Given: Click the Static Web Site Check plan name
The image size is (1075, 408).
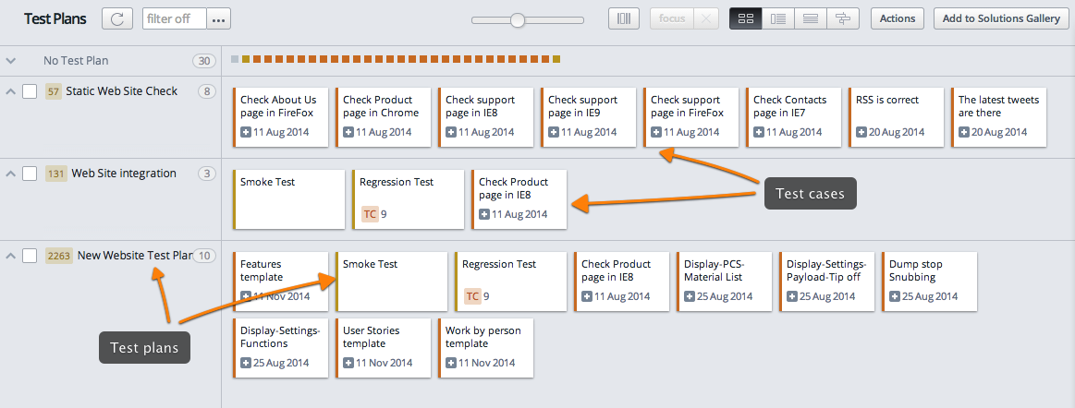Looking at the screenshot, I should pos(122,91).
